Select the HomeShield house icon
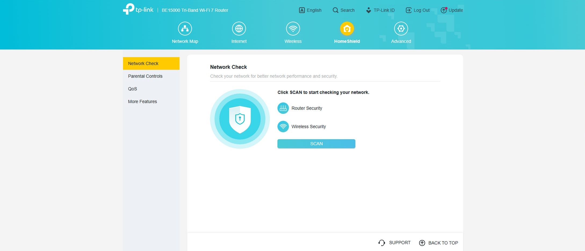This screenshot has width=585, height=251. click(347, 29)
